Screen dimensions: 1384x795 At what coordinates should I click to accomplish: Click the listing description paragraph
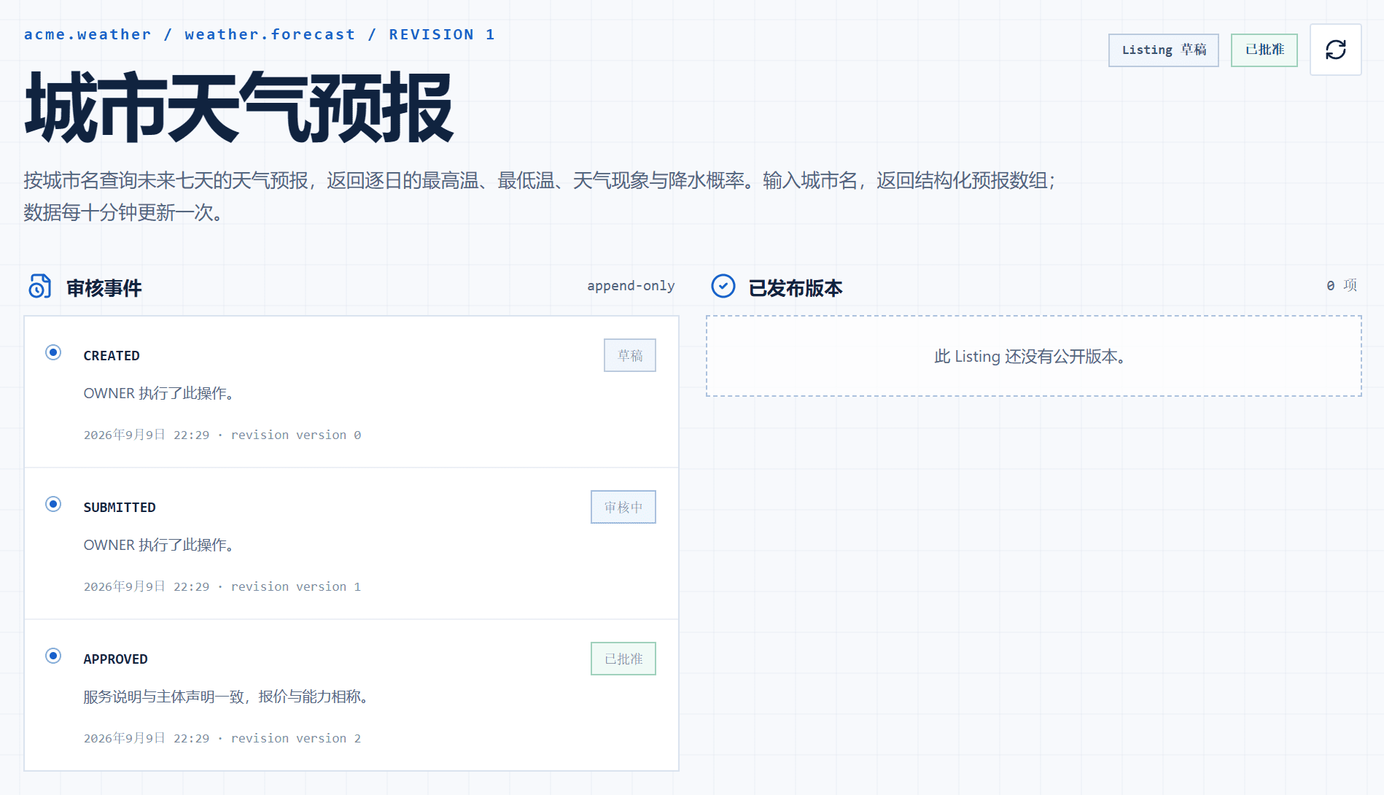540,196
